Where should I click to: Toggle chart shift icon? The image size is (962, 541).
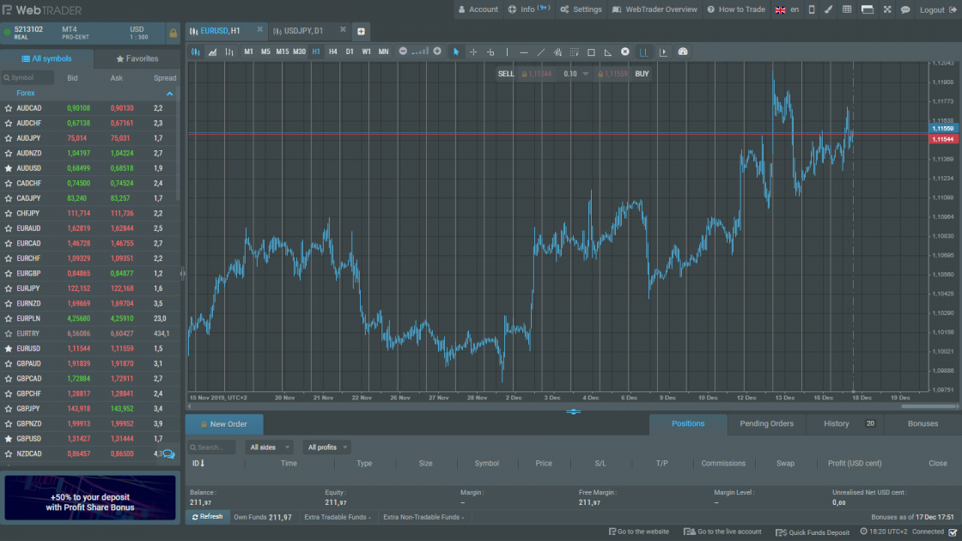click(x=643, y=52)
